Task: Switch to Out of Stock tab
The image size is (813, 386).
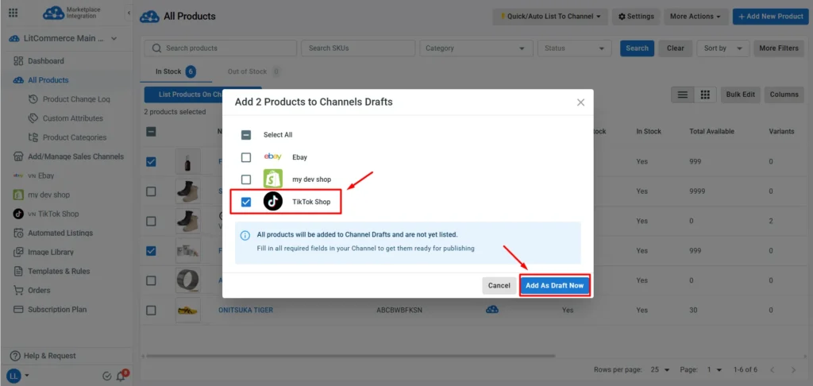Action: coord(253,71)
